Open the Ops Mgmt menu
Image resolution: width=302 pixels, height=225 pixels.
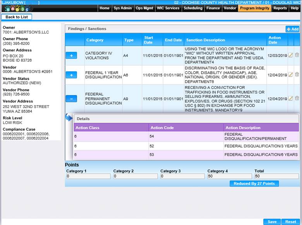pyautogui.click(x=144, y=8)
